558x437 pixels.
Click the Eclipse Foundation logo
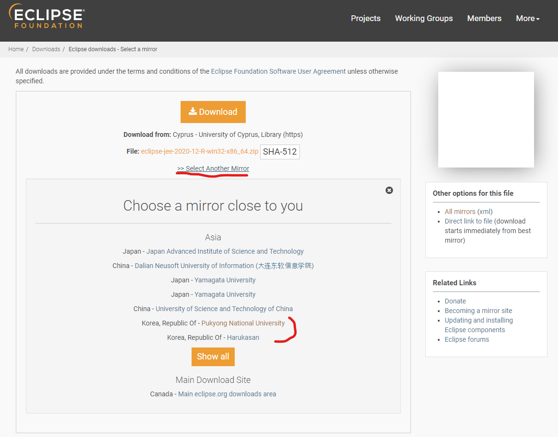[x=46, y=16]
